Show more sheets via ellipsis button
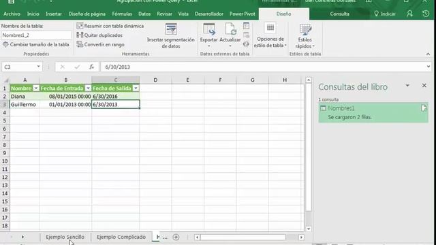 pos(165,238)
